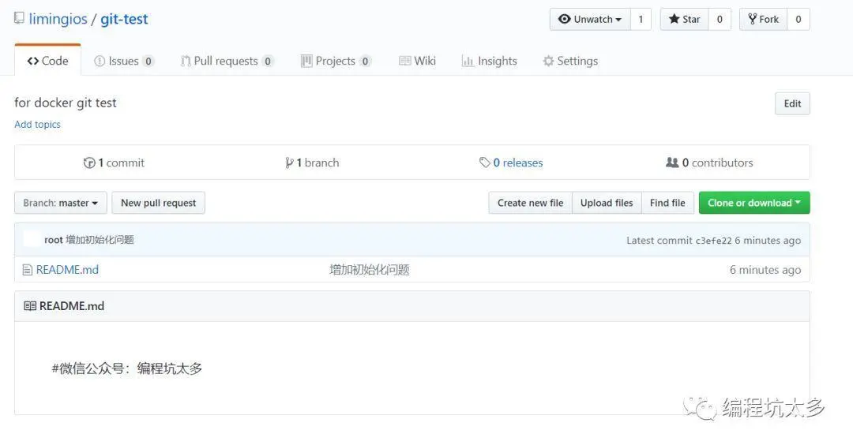Click the for docker git test description
853x445 pixels.
[x=66, y=103]
